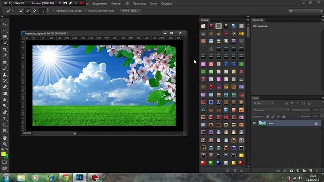This screenshot has width=324, height=182.
Task: Select the Hand tool
Action: [x=5, y=138]
